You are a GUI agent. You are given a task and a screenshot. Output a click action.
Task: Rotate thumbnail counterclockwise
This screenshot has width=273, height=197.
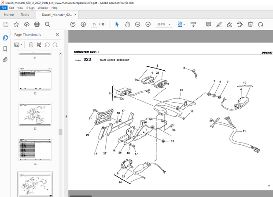click(47, 45)
